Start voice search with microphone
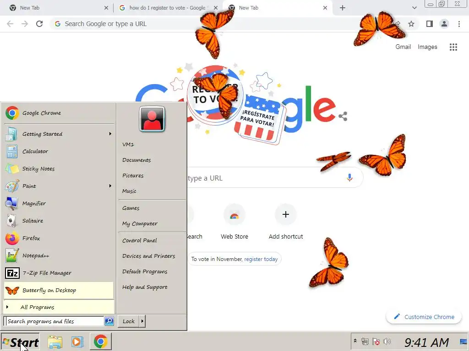The height and width of the screenshot is (351, 469). pos(349,178)
